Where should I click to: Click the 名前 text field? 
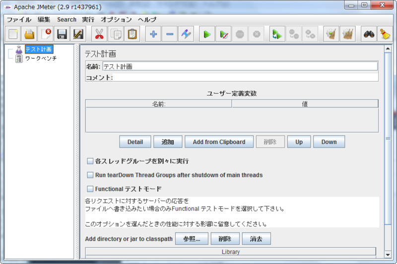pos(240,66)
